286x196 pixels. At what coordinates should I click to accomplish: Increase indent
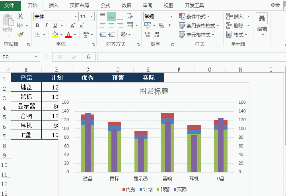point(111,35)
